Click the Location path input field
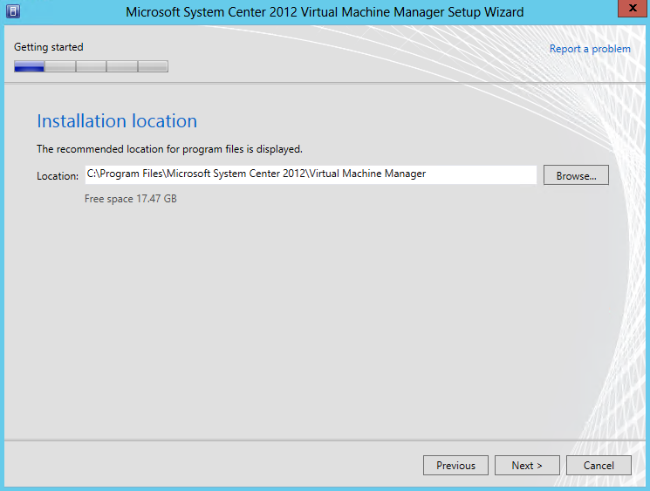The height and width of the screenshot is (491, 650). pyautogui.click(x=311, y=174)
